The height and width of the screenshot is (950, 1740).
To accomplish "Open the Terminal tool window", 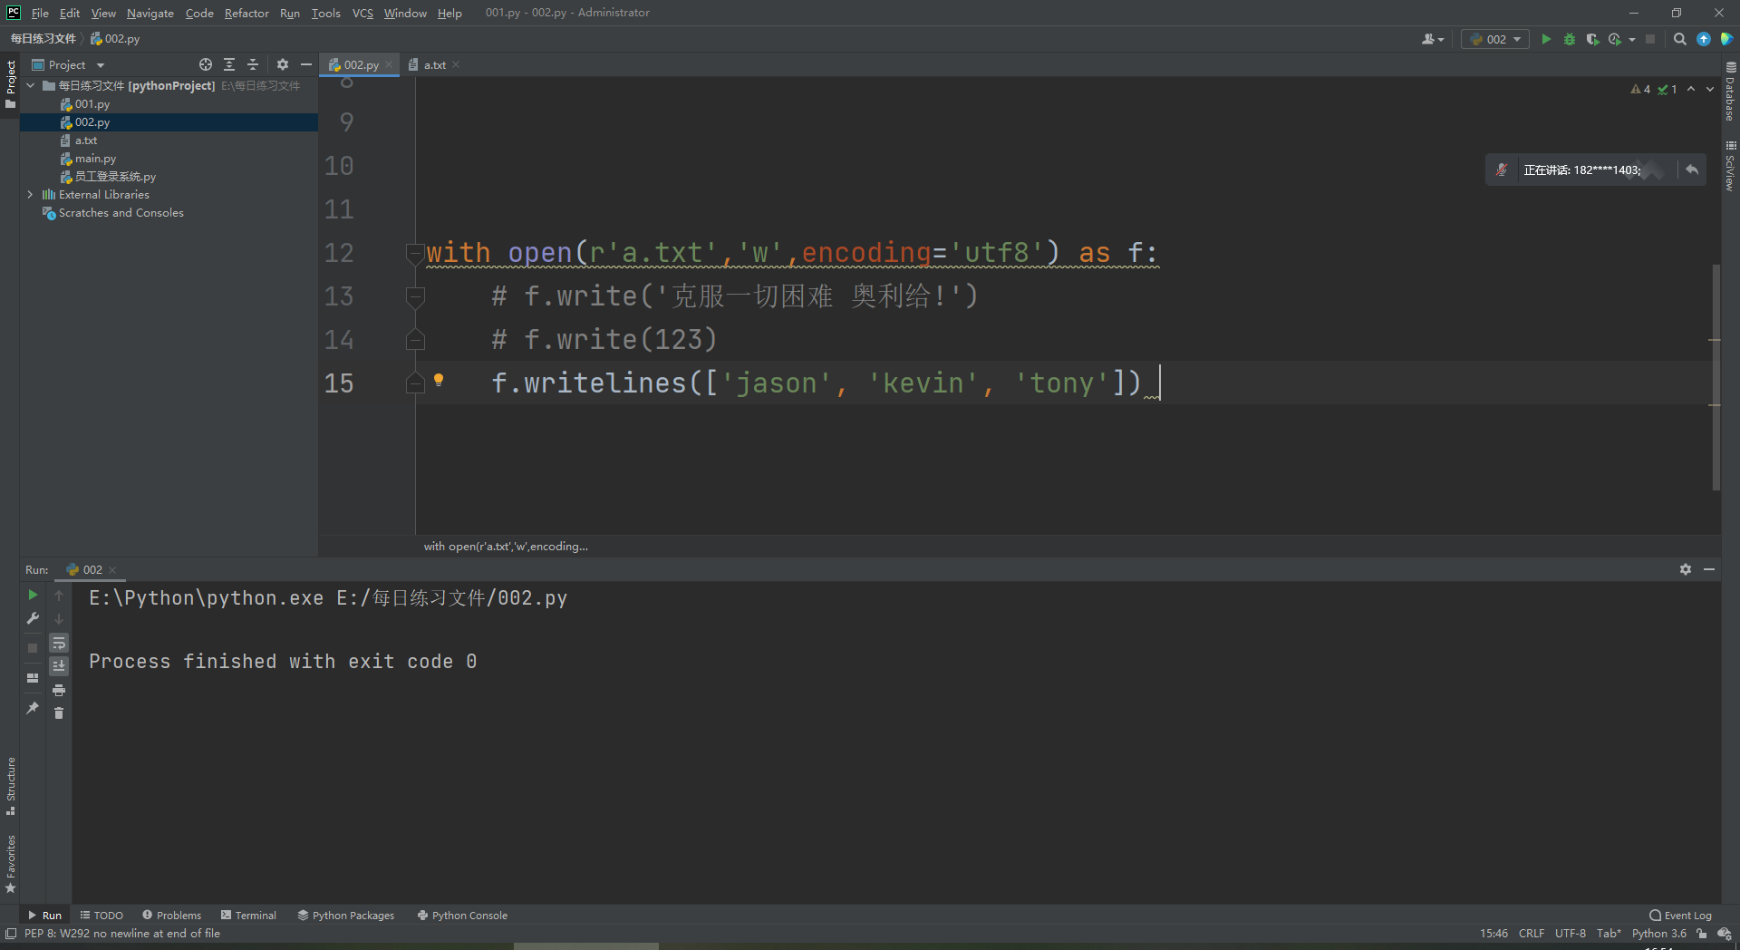I will 248,916.
